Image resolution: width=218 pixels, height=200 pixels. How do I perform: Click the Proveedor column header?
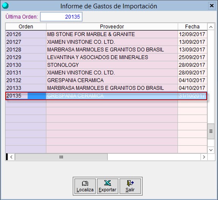pos(112,27)
